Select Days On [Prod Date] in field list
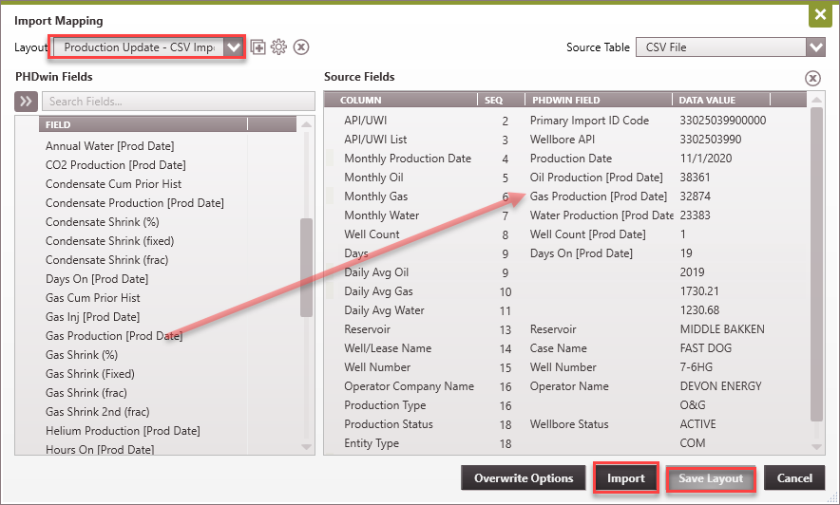This screenshot has height=505, width=840. point(97,279)
